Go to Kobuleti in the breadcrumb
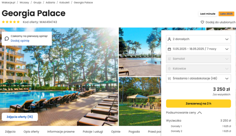This screenshot has height=136, width=236. click(64, 3)
